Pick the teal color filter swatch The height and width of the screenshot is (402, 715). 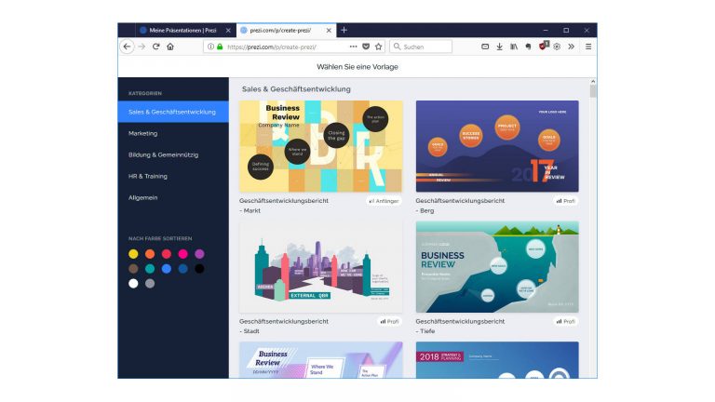pyautogui.click(x=150, y=269)
